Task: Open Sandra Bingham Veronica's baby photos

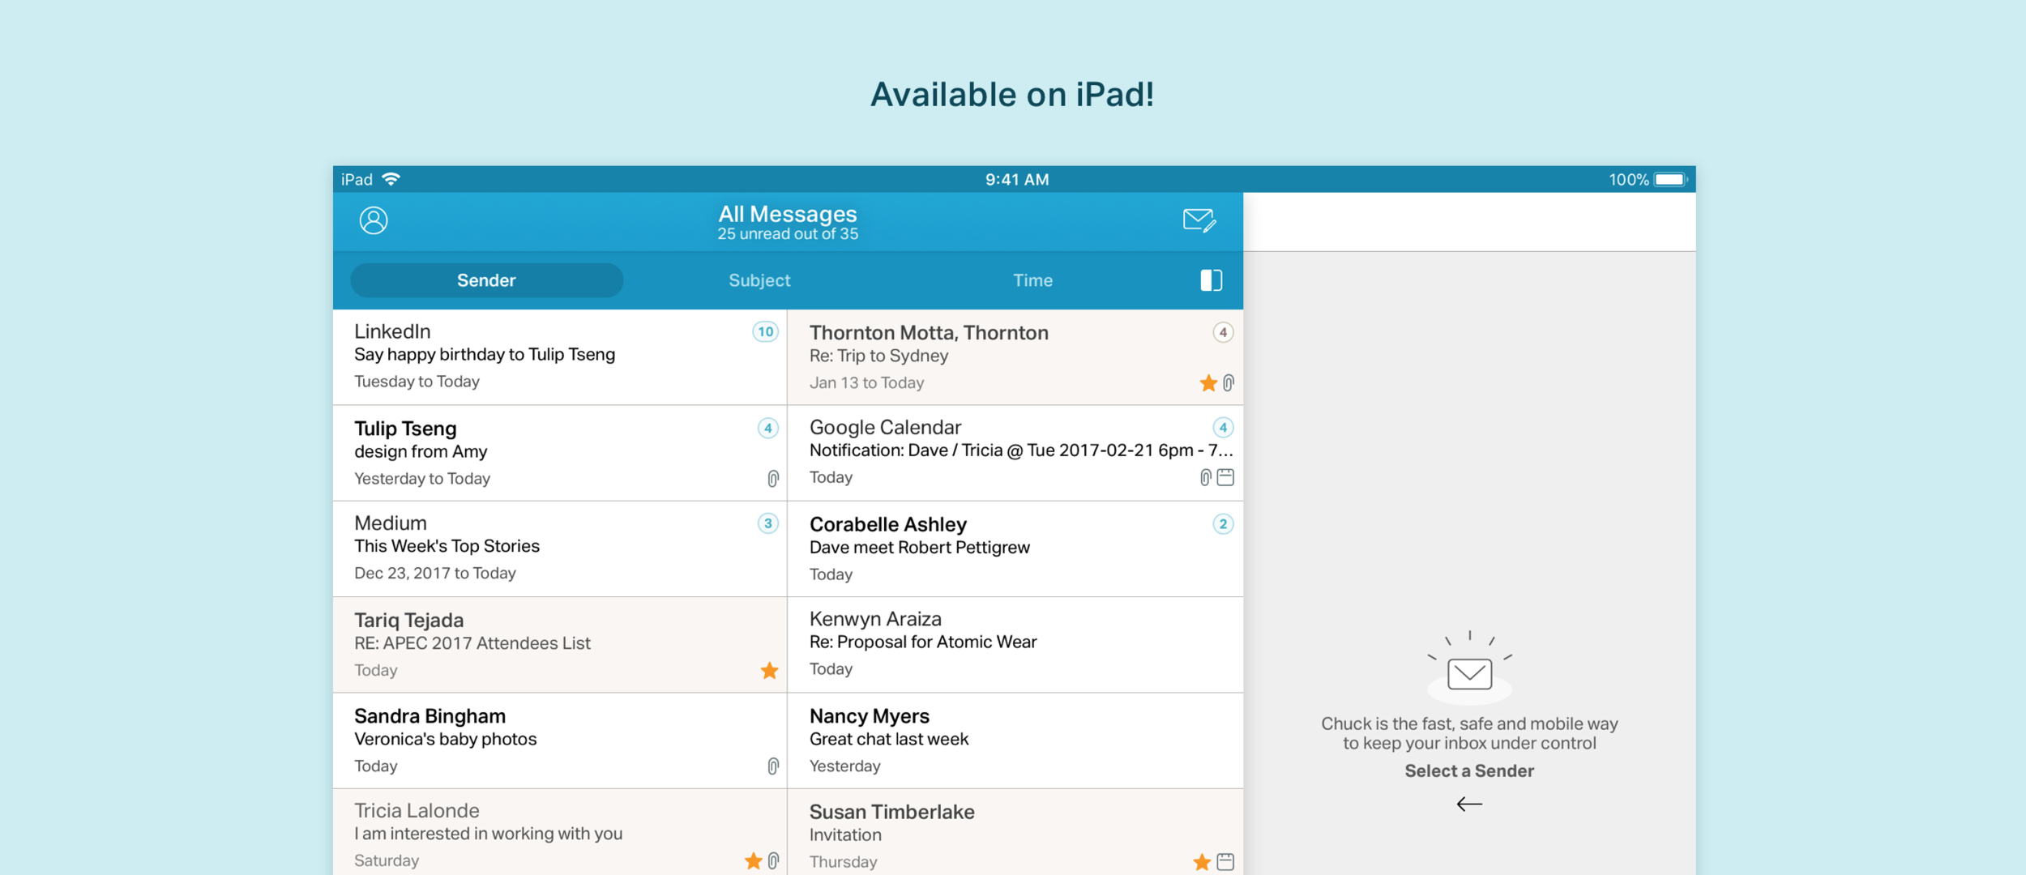Action: [560, 741]
